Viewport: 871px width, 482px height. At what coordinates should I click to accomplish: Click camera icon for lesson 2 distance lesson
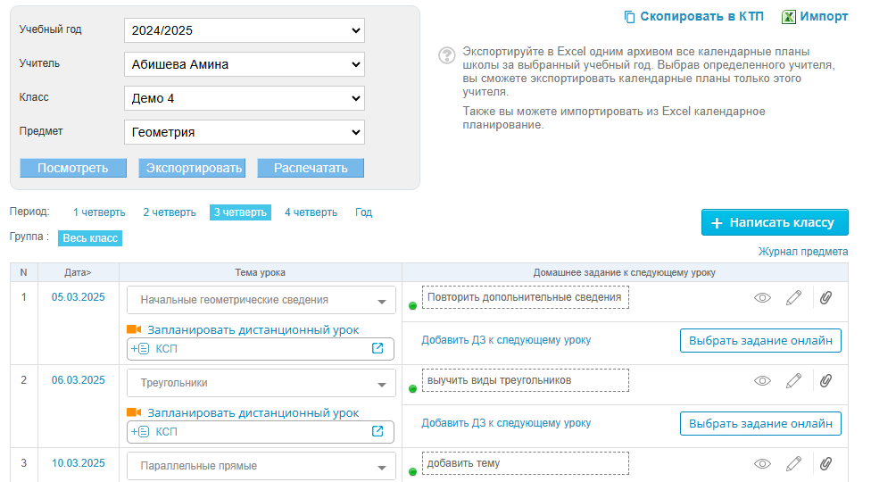(135, 413)
